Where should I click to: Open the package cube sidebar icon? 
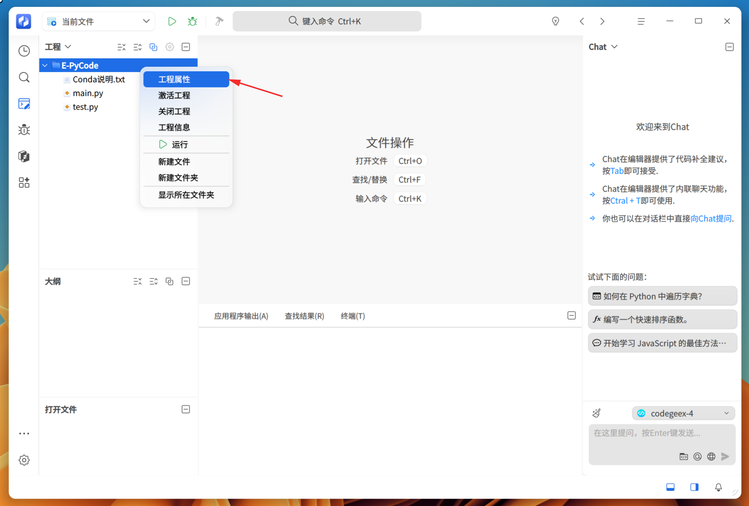[24, 156]
